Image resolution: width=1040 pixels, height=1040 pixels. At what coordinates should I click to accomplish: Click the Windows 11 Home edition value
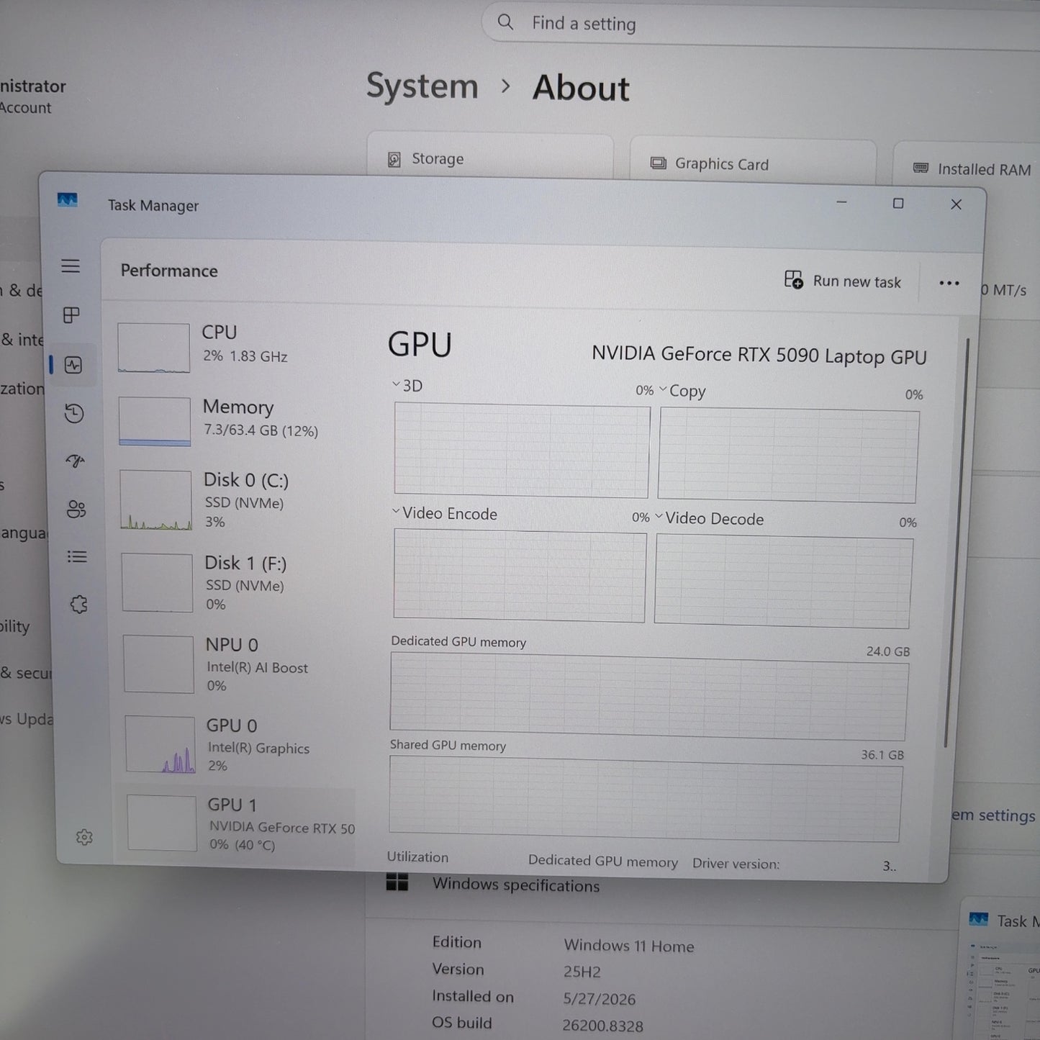629,946
